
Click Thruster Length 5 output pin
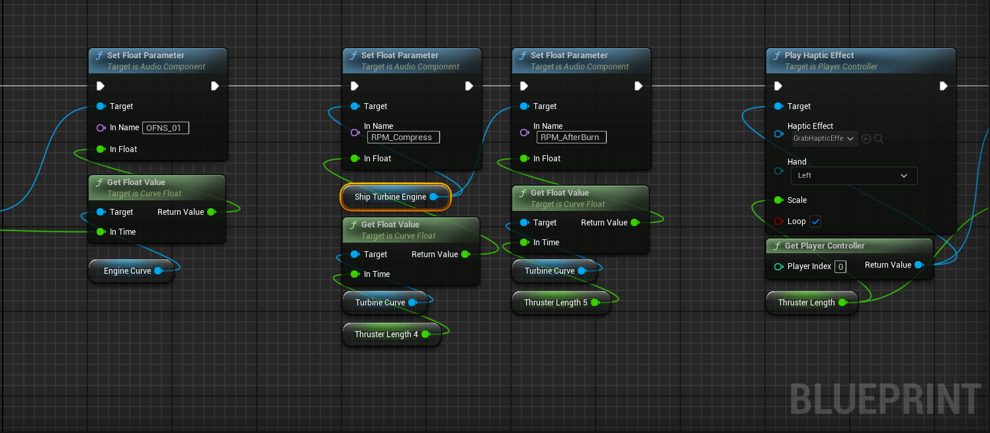595,303
